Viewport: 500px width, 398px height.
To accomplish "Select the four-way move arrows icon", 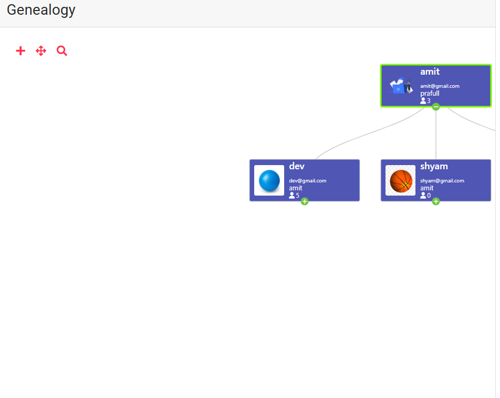I will click(41, 51).
